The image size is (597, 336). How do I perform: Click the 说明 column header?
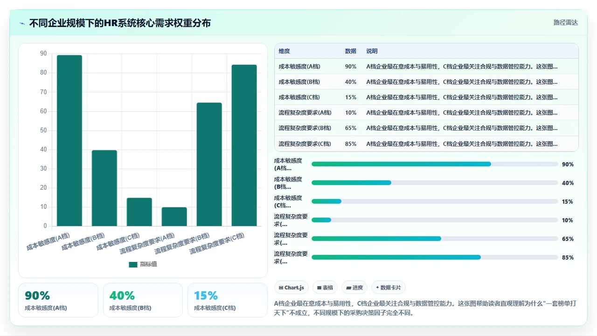coord(372,51)
